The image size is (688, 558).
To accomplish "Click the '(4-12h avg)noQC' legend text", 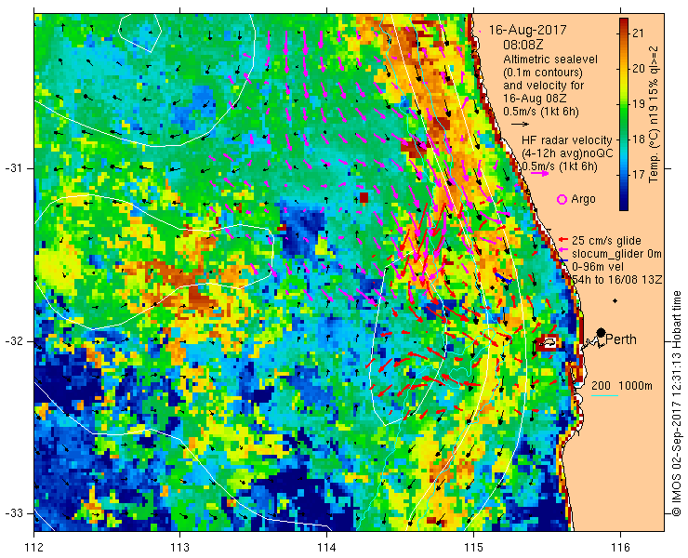I will tap(567, 153).
